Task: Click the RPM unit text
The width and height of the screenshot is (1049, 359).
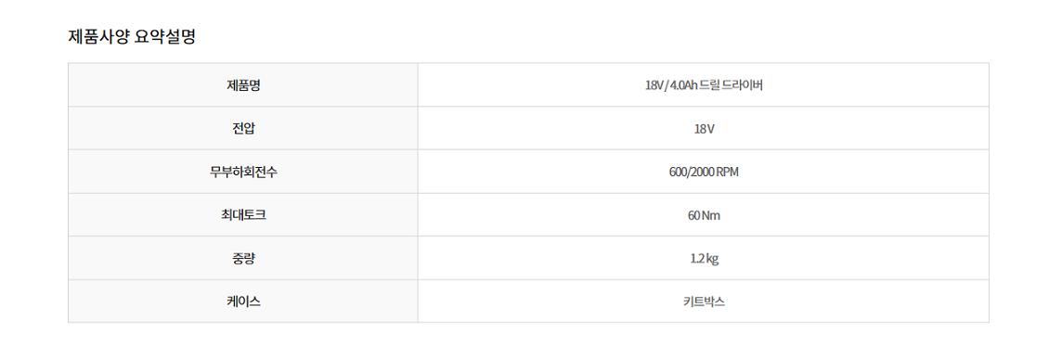Action: click(x=728, y=172)
